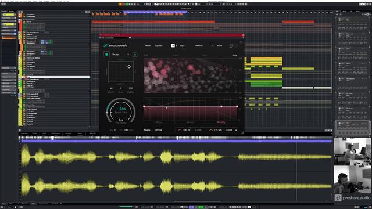The width and height of the screenshot is (372, 209).
Task: Click the purple locator range on the ruler
Action: (x=156, y=12)
